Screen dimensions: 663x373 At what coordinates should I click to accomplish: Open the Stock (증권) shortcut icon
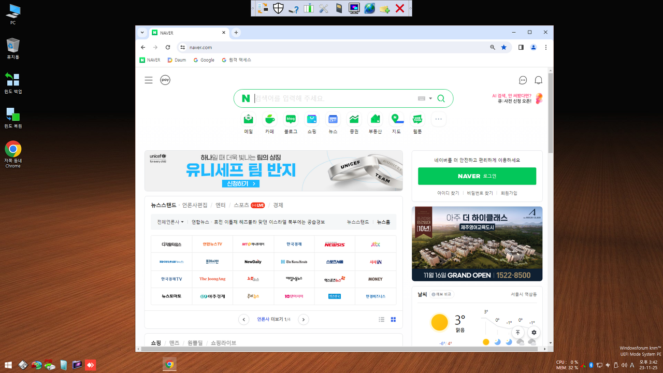[354, 119]
